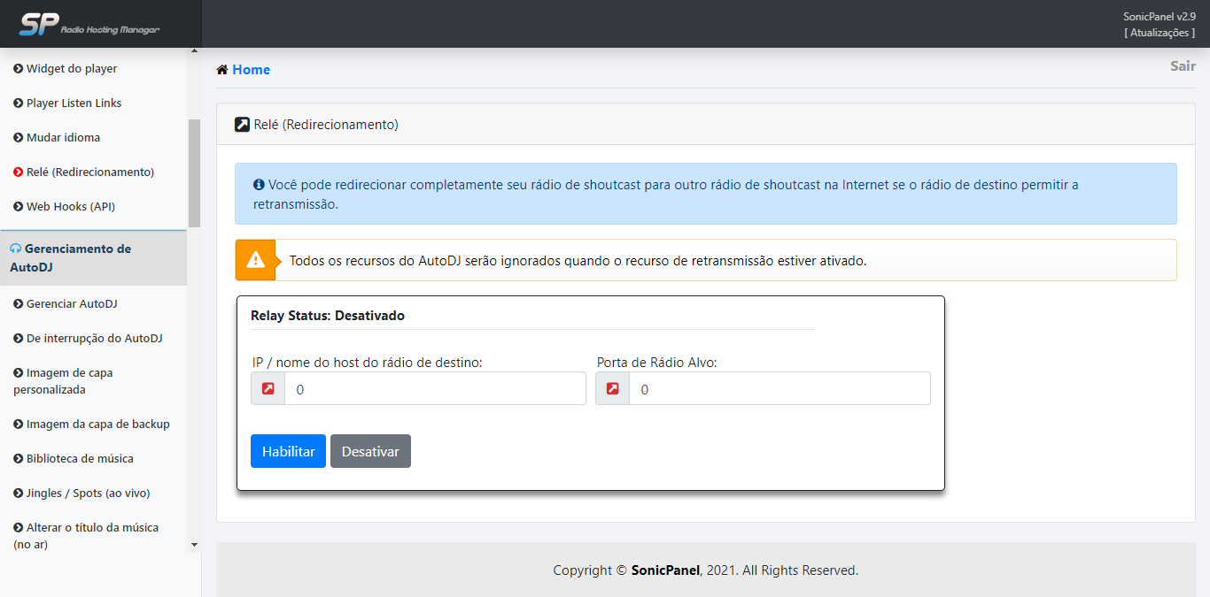The image size is (1210, 597).
Task: Click the arrow icon beside Biblioteca de música
Action: click(x=19, y=459)
